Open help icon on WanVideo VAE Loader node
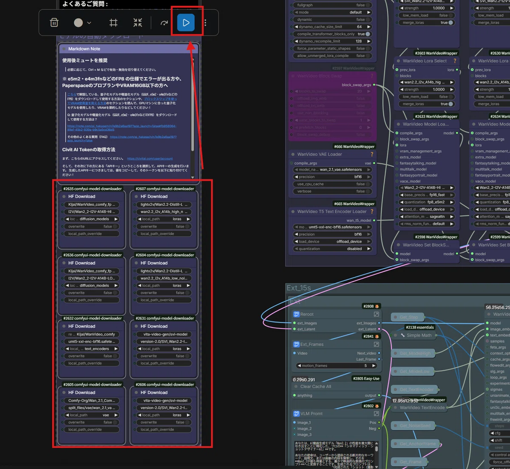Image resolution: width=510 pixels, height=469 pixels. [x=372, y=154]
